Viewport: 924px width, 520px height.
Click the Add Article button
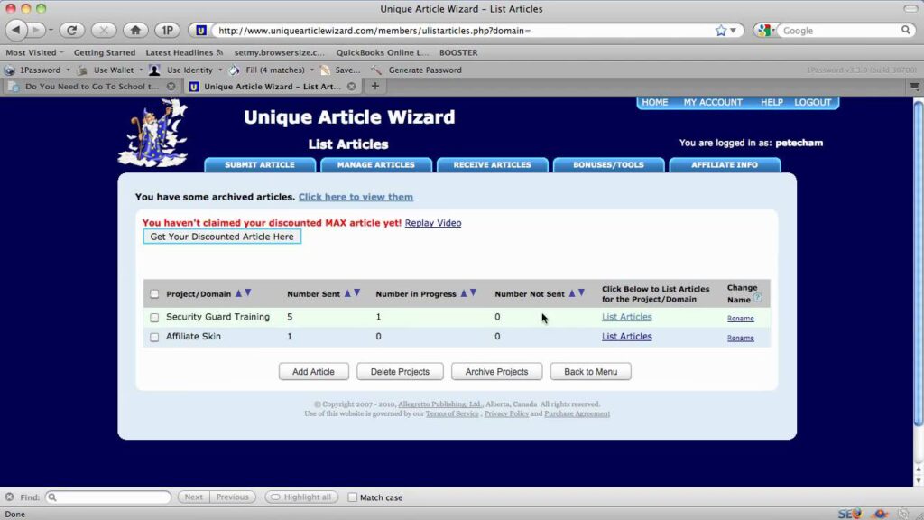313,371
